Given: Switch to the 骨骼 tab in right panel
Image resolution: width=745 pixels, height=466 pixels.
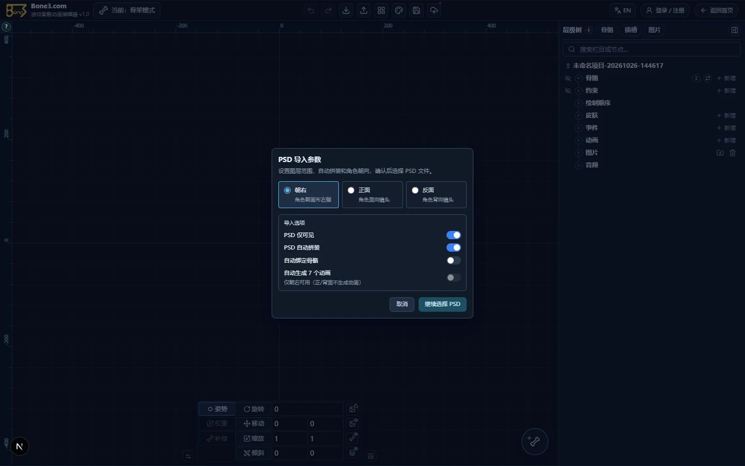Looking at the screenshot, I should pos(607,30).
